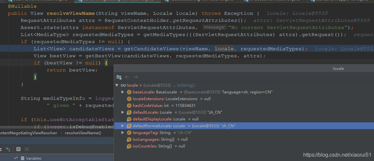Click the resolveViewName method name in code
The height and width of the screenshot is (161, 374).
coord(71,13)
